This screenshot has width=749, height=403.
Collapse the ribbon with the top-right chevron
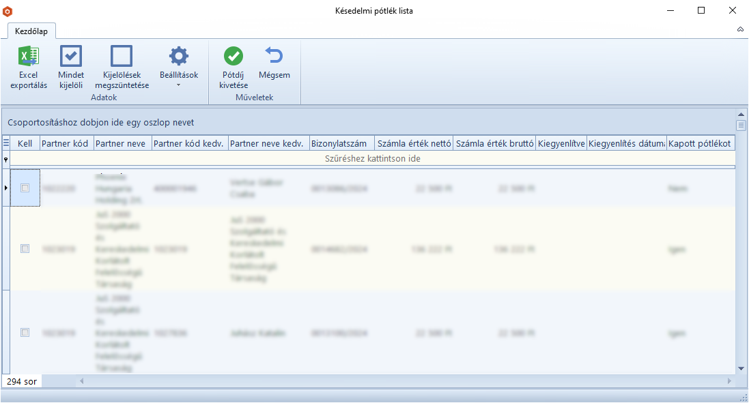click(740, 30)
